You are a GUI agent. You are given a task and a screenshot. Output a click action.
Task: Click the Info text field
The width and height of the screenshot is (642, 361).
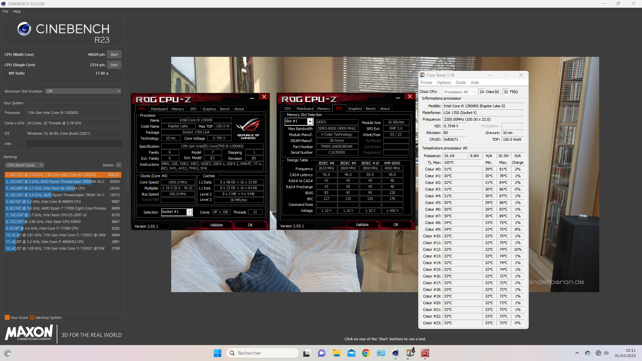tap(74, 144)
